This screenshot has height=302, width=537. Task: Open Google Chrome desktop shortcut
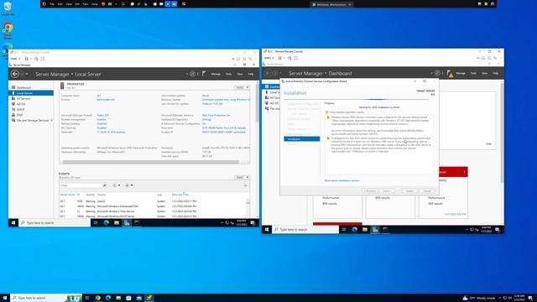coord(8,30)
